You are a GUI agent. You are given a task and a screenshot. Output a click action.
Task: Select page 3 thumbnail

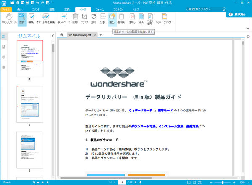point(30,150)
